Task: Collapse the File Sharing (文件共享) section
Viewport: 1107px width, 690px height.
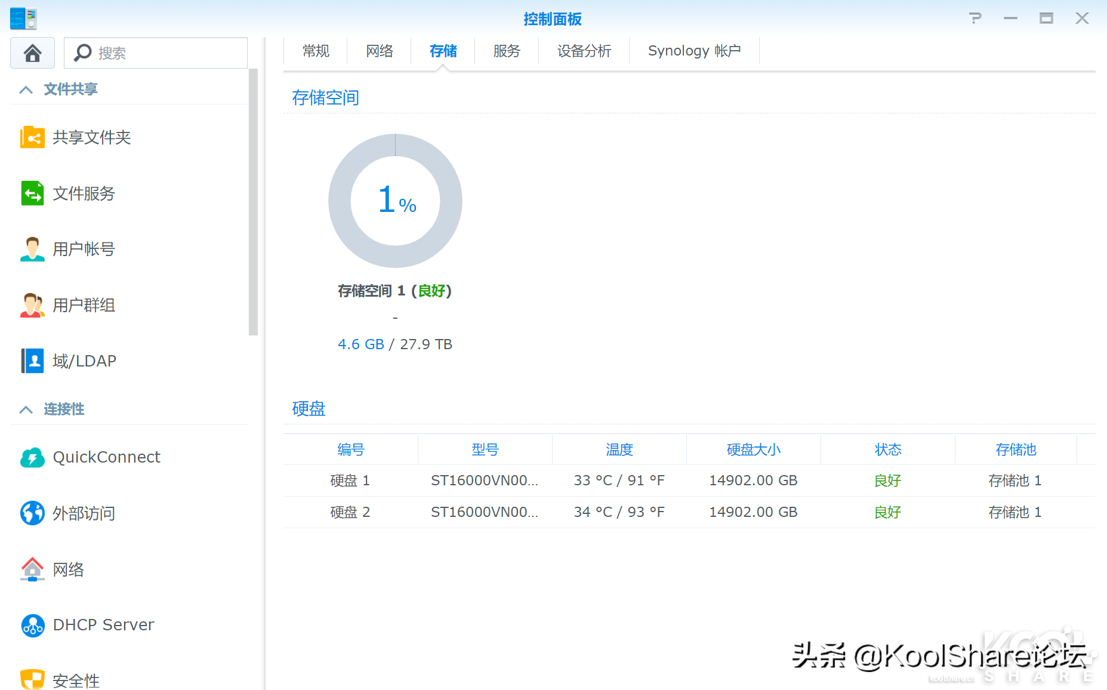Action: tap(26, 90)
